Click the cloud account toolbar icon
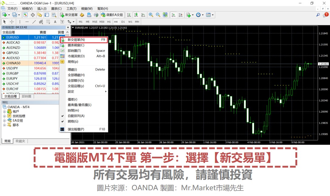This screenshot has width=330, height=196. point(89,15)
